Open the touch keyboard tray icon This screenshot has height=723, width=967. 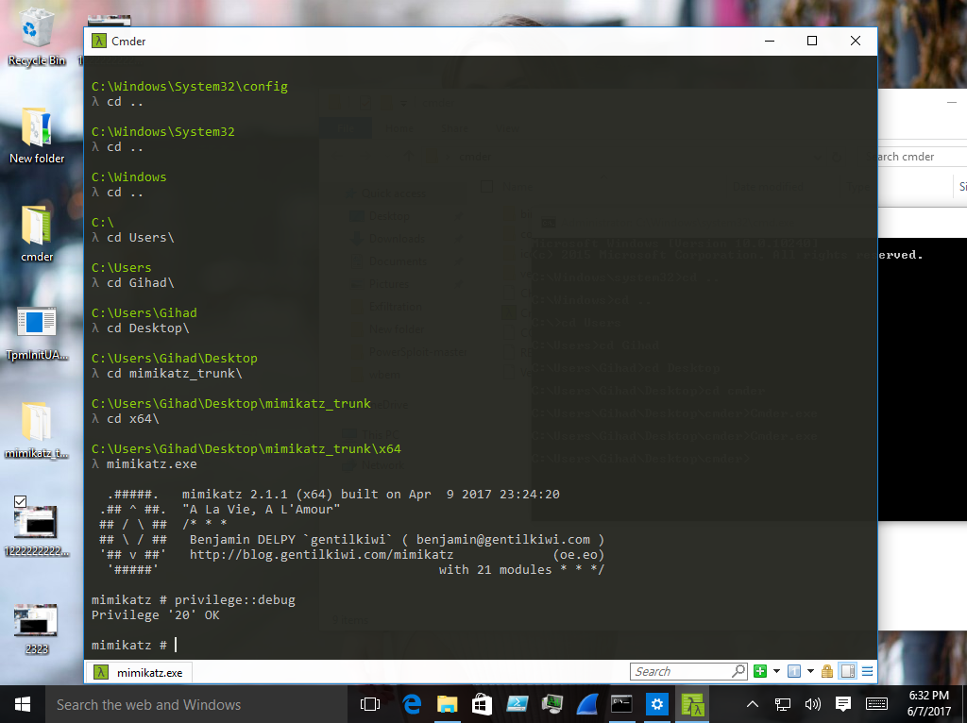pyautogui.click(x=876, y=704)
